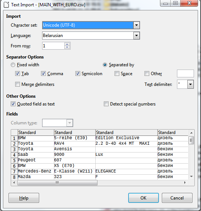The image size is (201, 211).
Task: Decrease the From row value with down arrow
Action: coord(67,47)
